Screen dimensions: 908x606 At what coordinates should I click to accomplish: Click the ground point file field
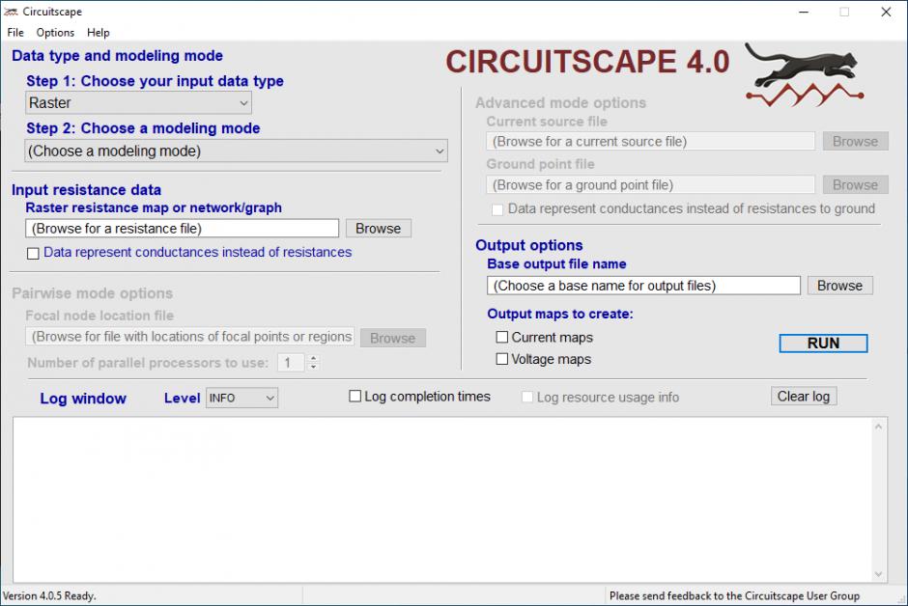tap(650, 185)
